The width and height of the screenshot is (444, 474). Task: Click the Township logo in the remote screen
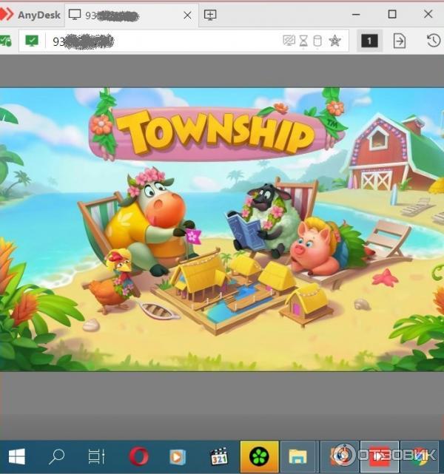217,132
